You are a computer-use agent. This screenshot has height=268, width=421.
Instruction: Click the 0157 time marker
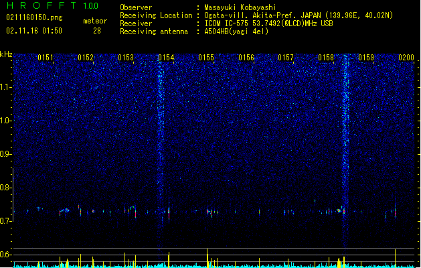(x=286, y=58)
